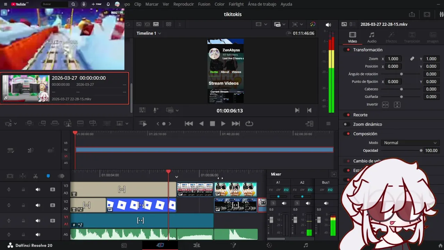
Task: Open viewer tools sliders icon
Action: [142, 110]
